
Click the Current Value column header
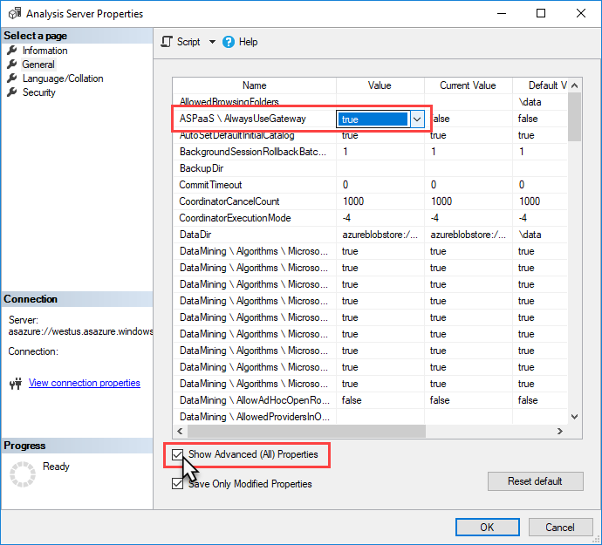pyautogui.click(x=468, y=85)
